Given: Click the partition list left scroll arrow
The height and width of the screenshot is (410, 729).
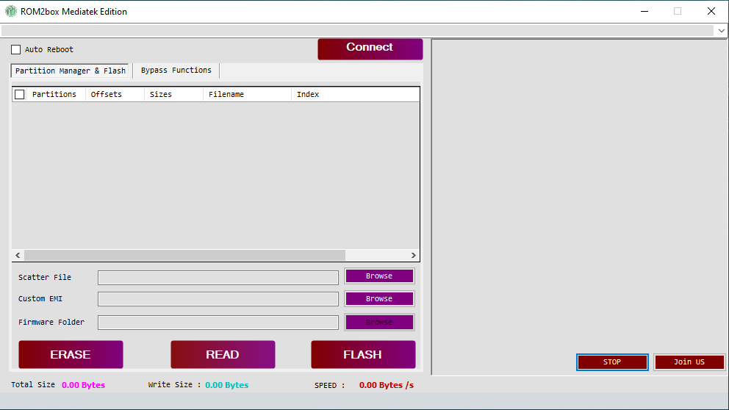Looking at the screenshot, I should (x=18, y=255).
